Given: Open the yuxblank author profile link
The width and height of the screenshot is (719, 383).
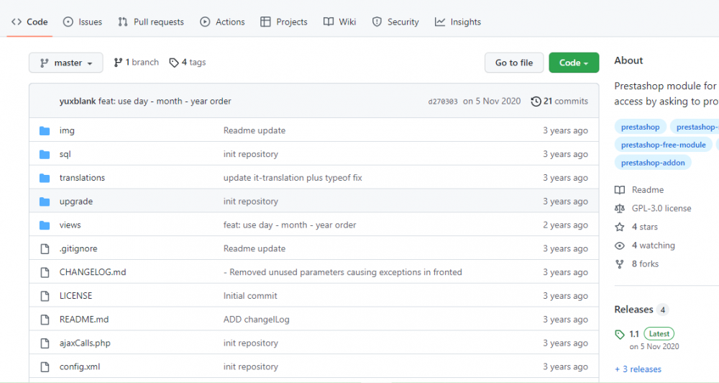Looking at the screenshot, I should coord(78,102).
